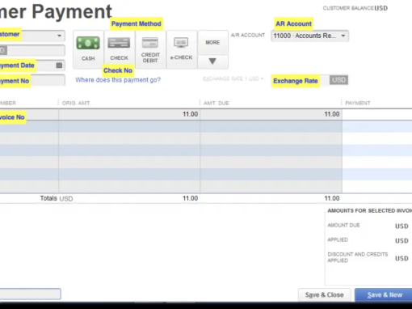Screen dimensions: 412x309
Task: Open the A/R Account dropdown
Action: tap(310, 36)
